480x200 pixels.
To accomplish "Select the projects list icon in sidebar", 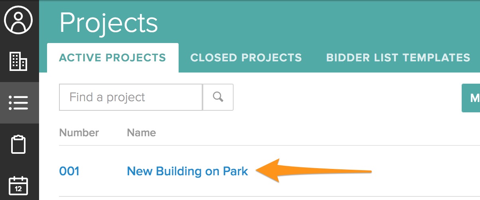I will 18,103.
